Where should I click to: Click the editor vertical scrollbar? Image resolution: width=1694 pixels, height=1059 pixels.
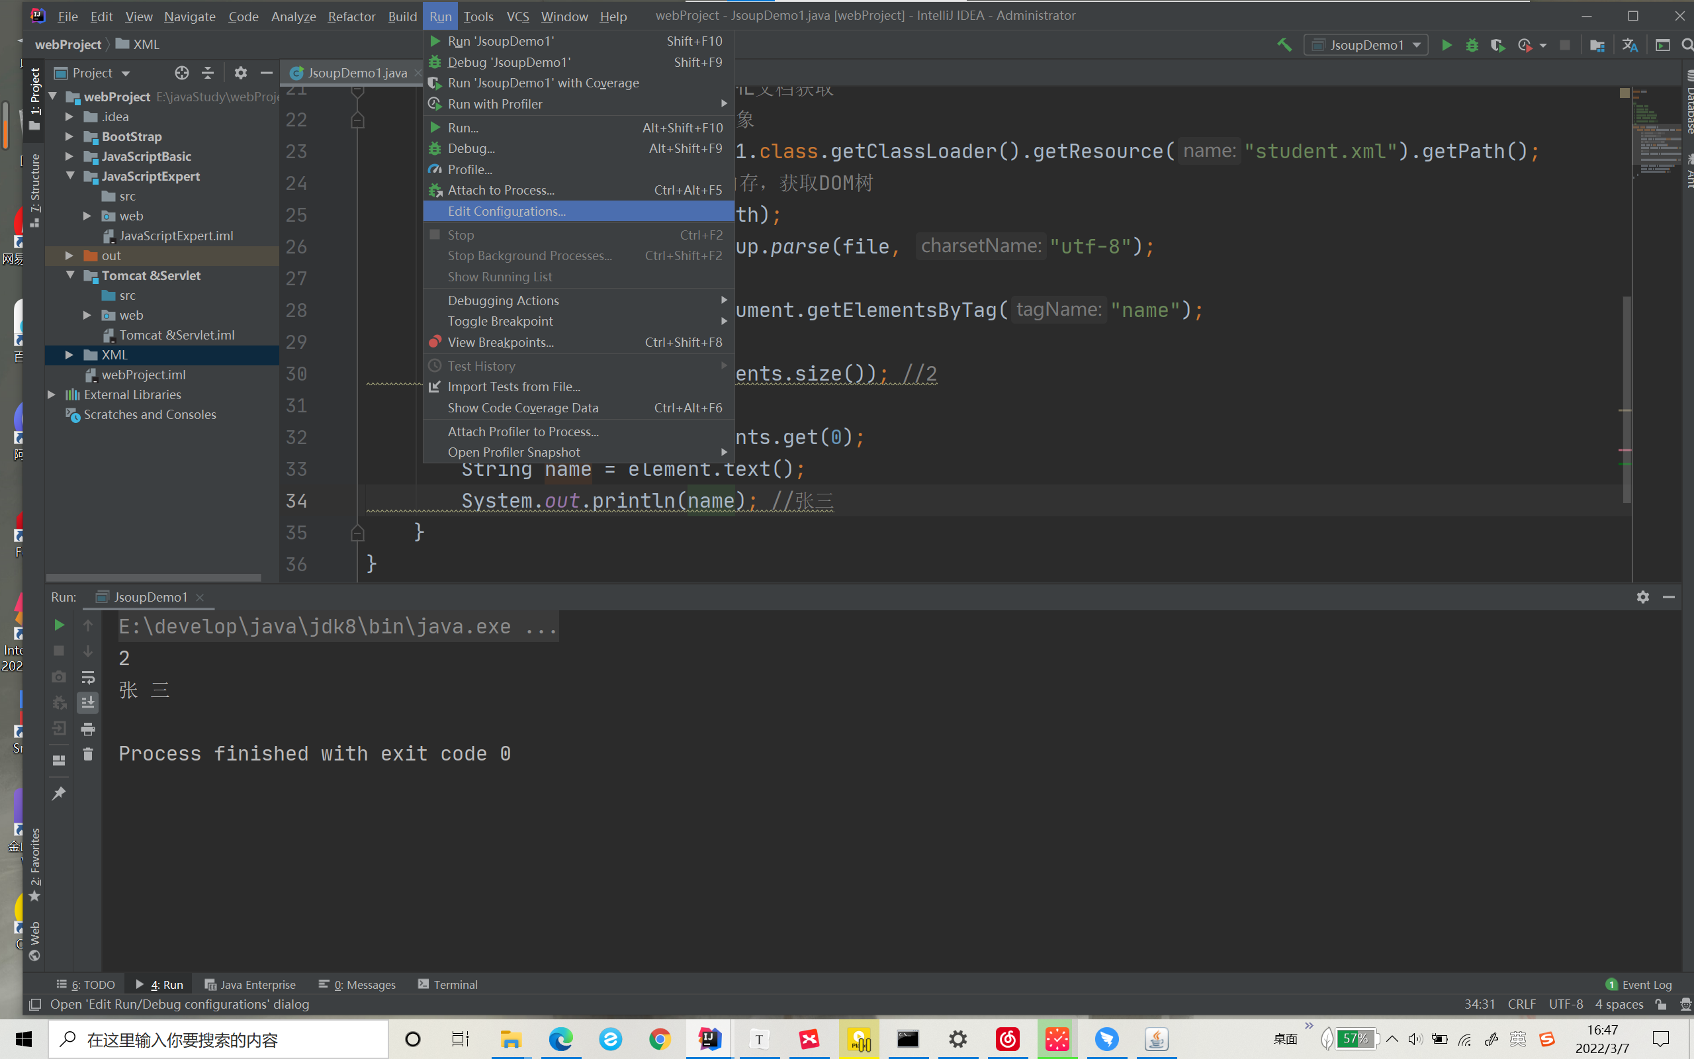pos(1627,399)
